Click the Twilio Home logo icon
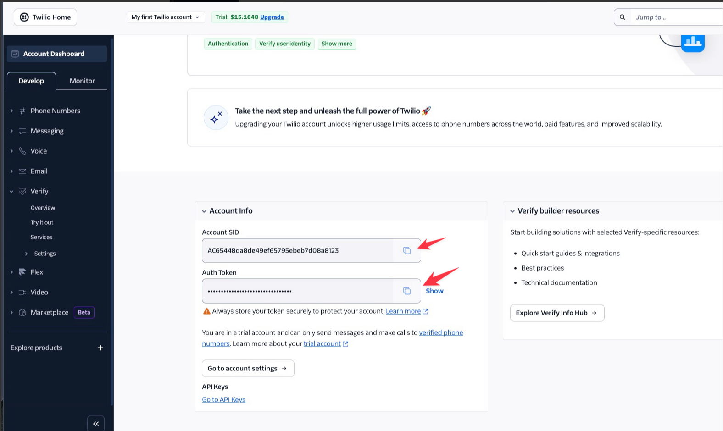 click(x=24, y=17)
